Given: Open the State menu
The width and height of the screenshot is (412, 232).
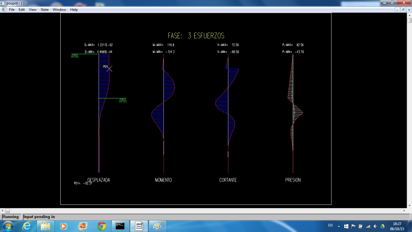Looking at the screenshot, I should pos(45,10).
